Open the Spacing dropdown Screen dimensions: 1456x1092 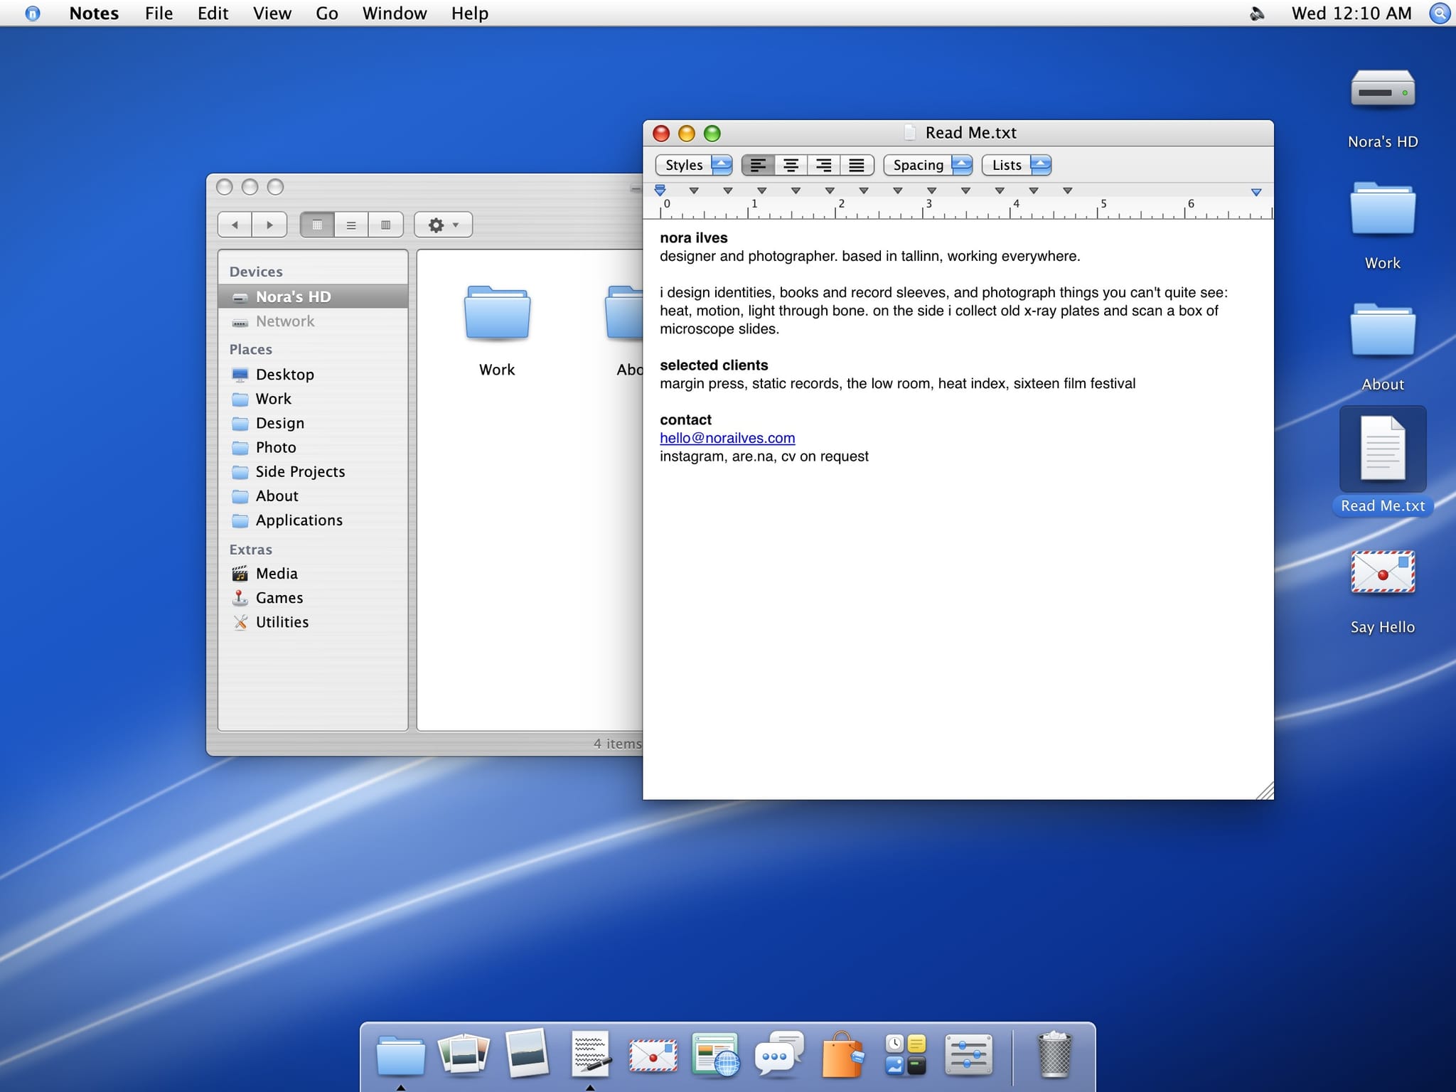(x=928, y=165)
